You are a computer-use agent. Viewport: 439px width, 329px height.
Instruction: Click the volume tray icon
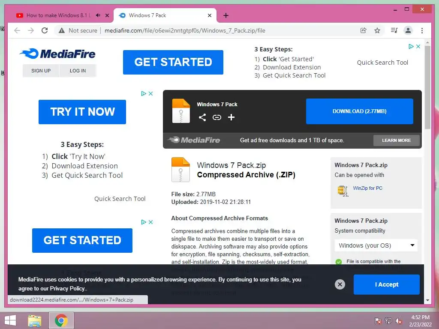(x=398, y=320)
